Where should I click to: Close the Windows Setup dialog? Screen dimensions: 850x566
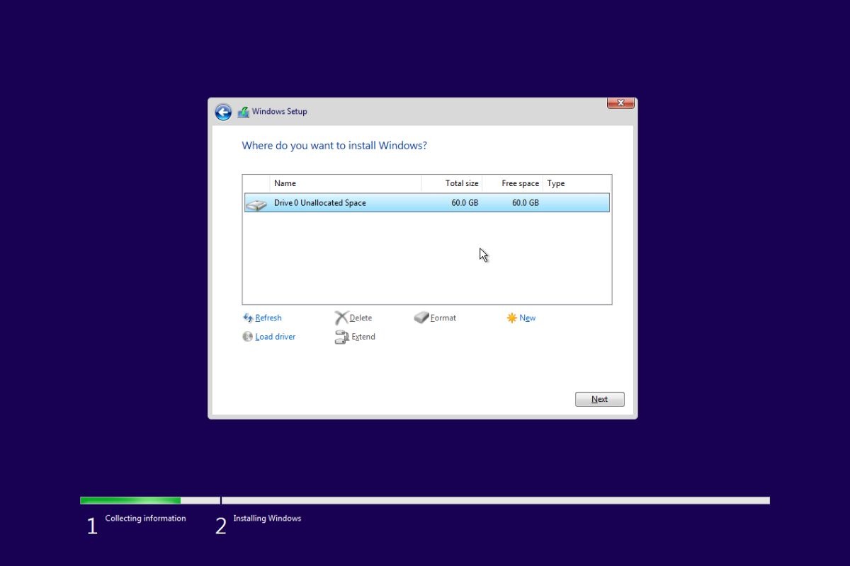pyautogui.click(x=620, y=103)
